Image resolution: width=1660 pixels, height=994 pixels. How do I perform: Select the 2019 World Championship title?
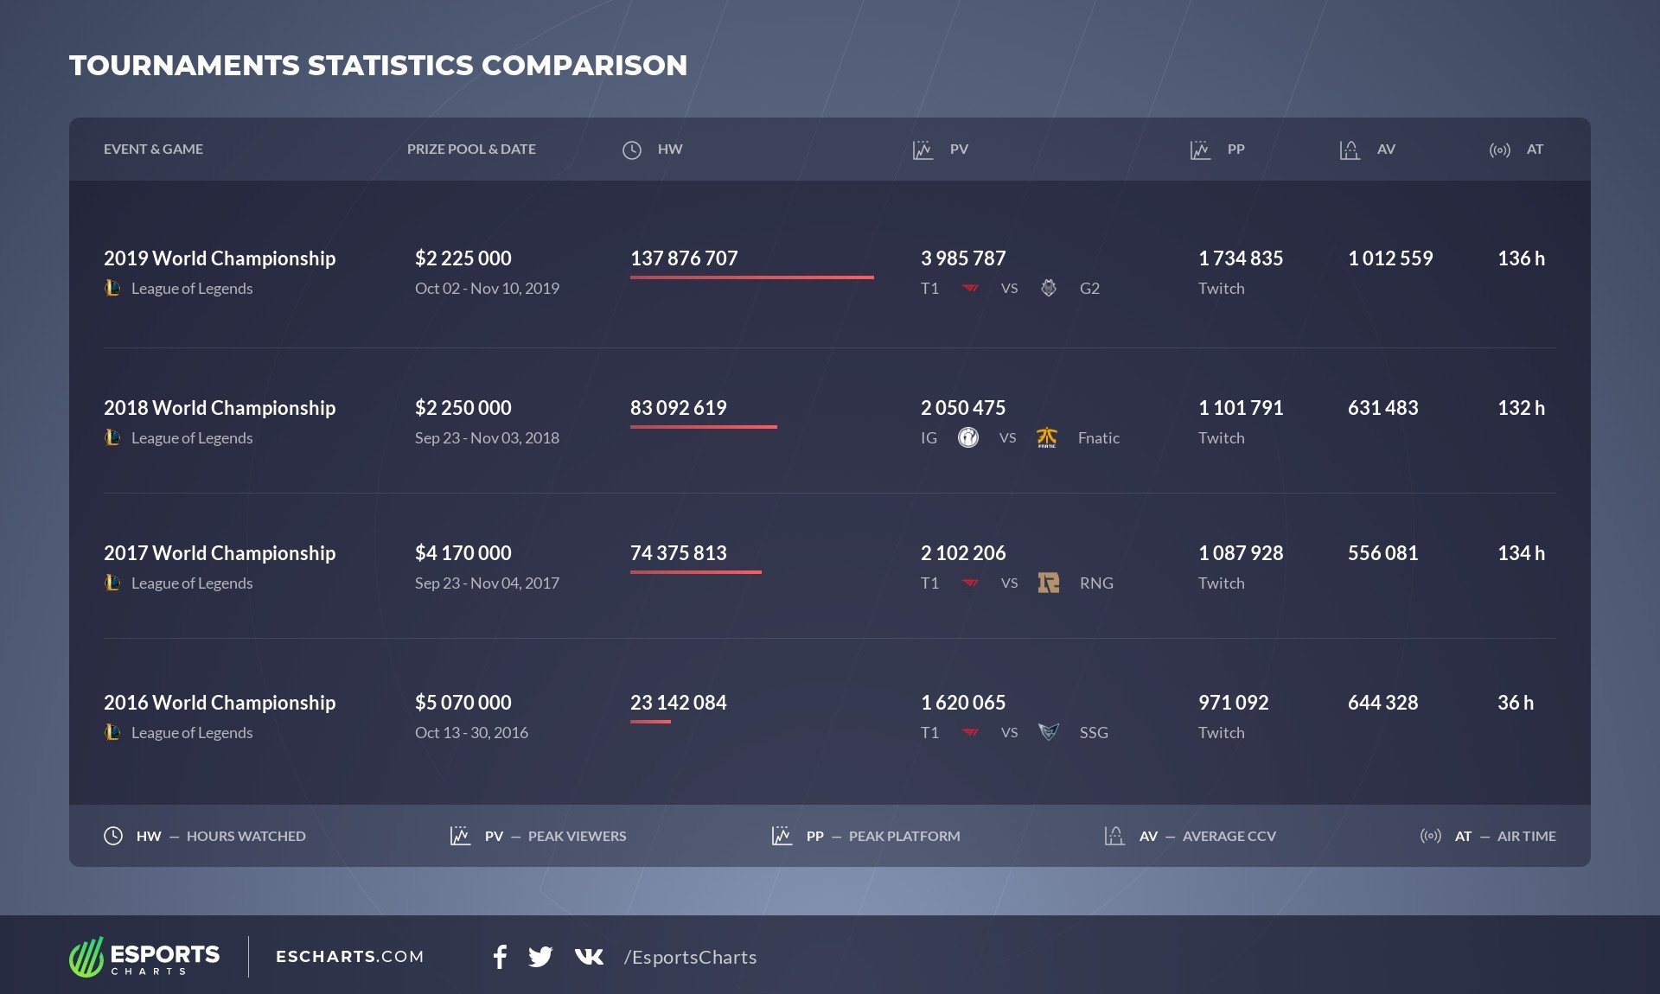tap(220, 258)
